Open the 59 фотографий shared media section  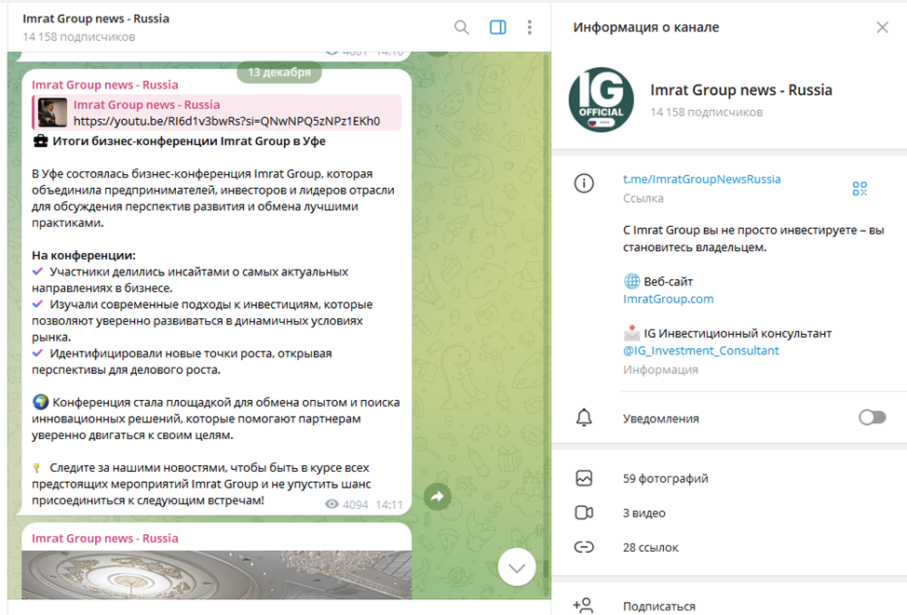coord(665,478)
